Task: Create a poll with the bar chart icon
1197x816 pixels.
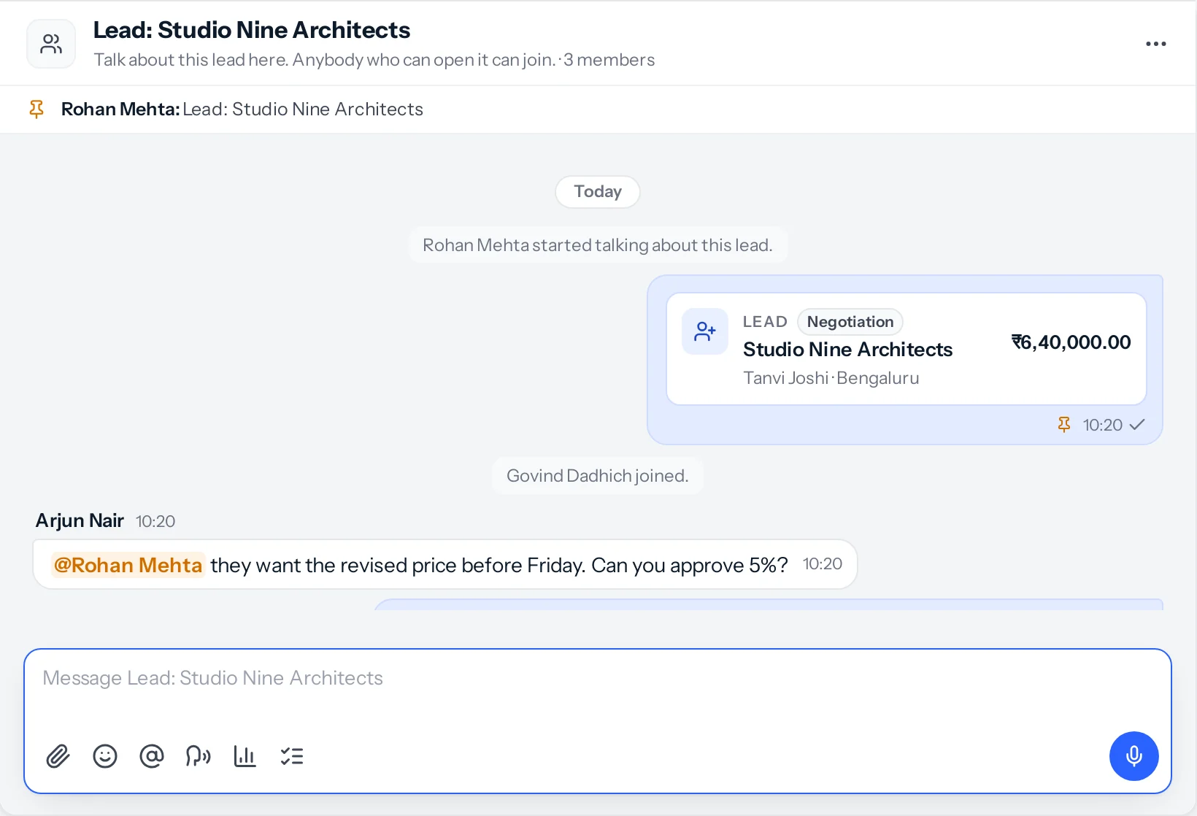Action: [245, 756]
